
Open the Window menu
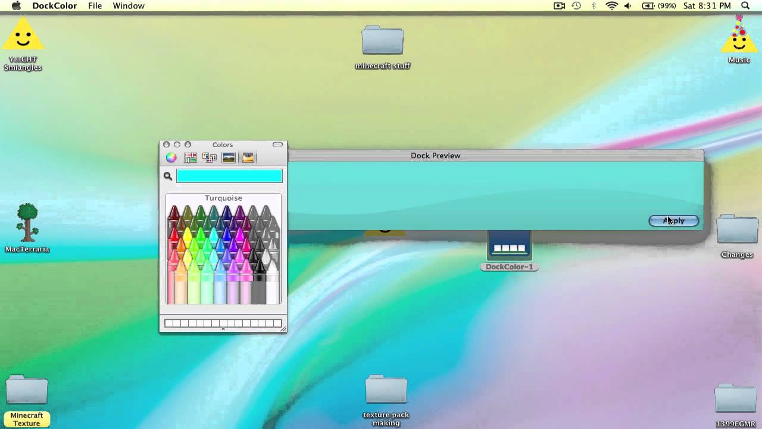click(129, 6)
